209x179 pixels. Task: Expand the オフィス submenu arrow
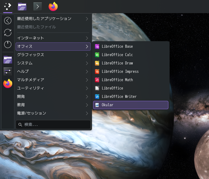87,47
